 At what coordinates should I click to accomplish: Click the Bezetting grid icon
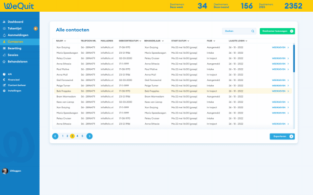click(x=4, y=48)
